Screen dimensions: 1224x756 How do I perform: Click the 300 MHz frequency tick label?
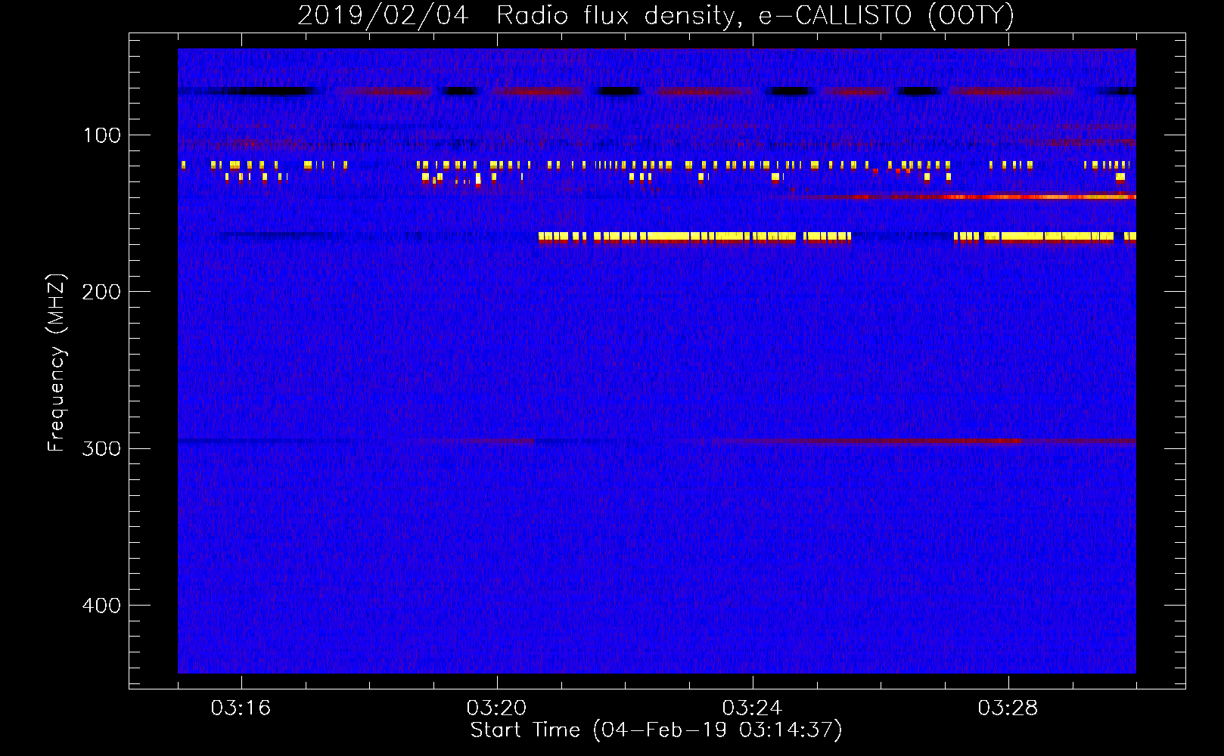(x=101, y=448)
